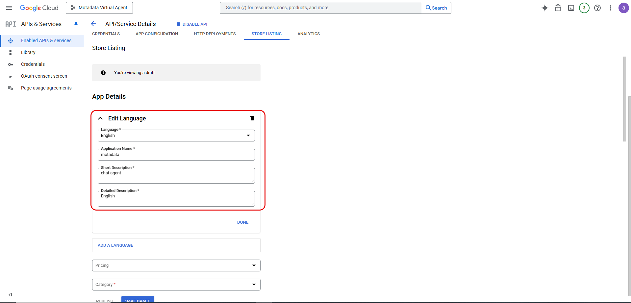Screen dimensions: 631x303
Task: Open the Credentials tab
Action: point(106,34)
